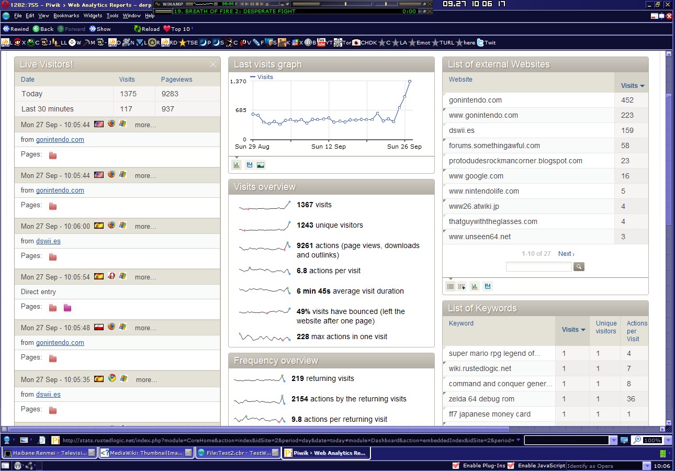Click the search magnifier button under Websites list
The width and height of the screenshot is (675, 471).
pos(579,267)
